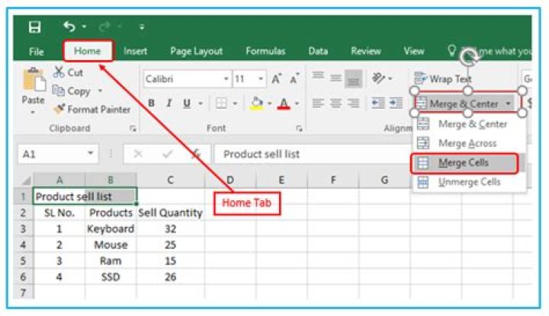
Task: Expand the Paste options arrow
Action: coord(33,113)
